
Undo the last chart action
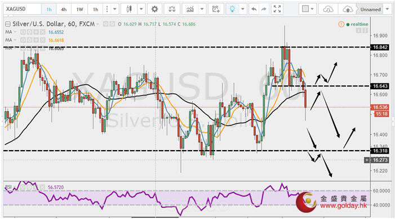coord(254,10)
